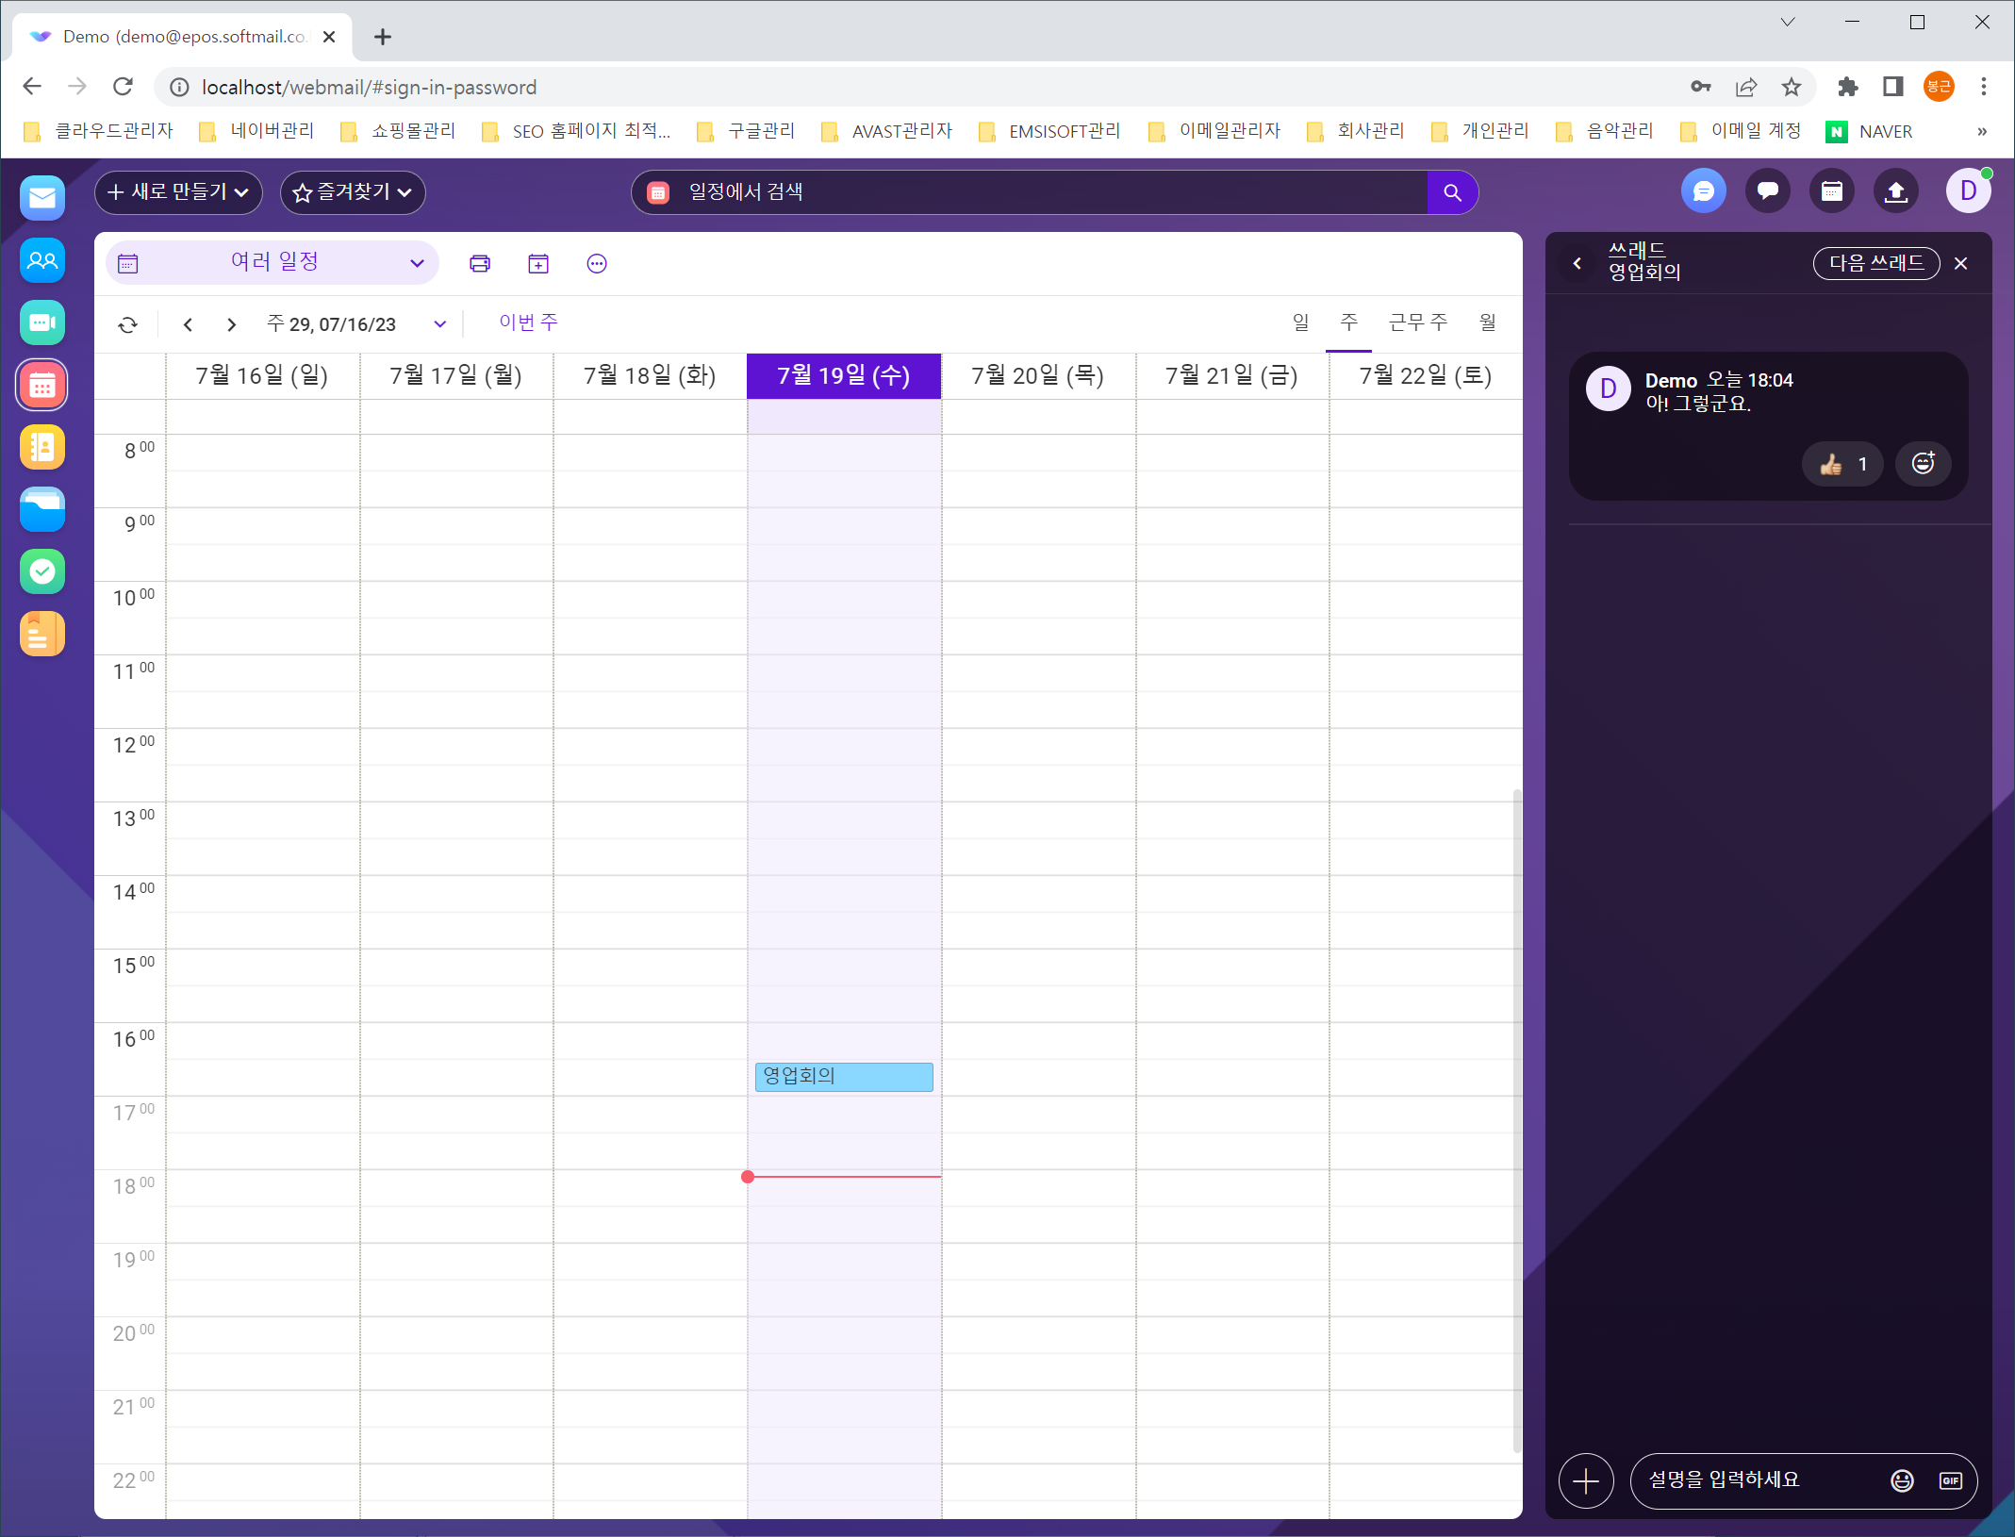Click the 설명을 입력하세요 message field
This screenshot has height=1537, width=2015.
1758,1480
